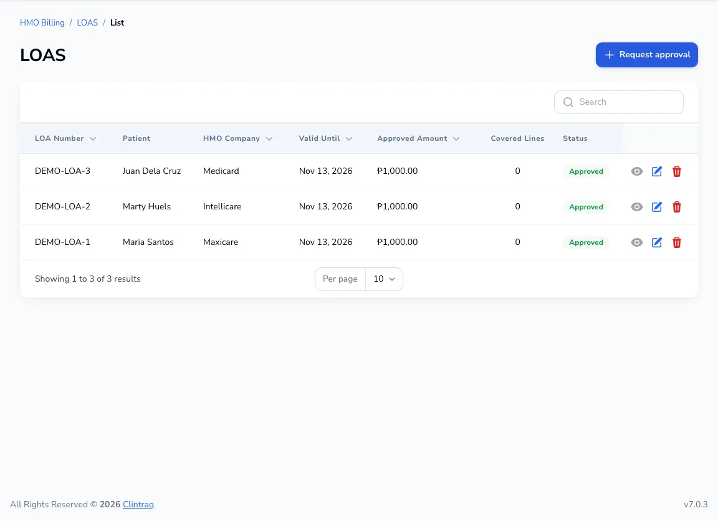
Task: Click the Approved badge for DEMO-LOA-3
Action: pos(586,171)
